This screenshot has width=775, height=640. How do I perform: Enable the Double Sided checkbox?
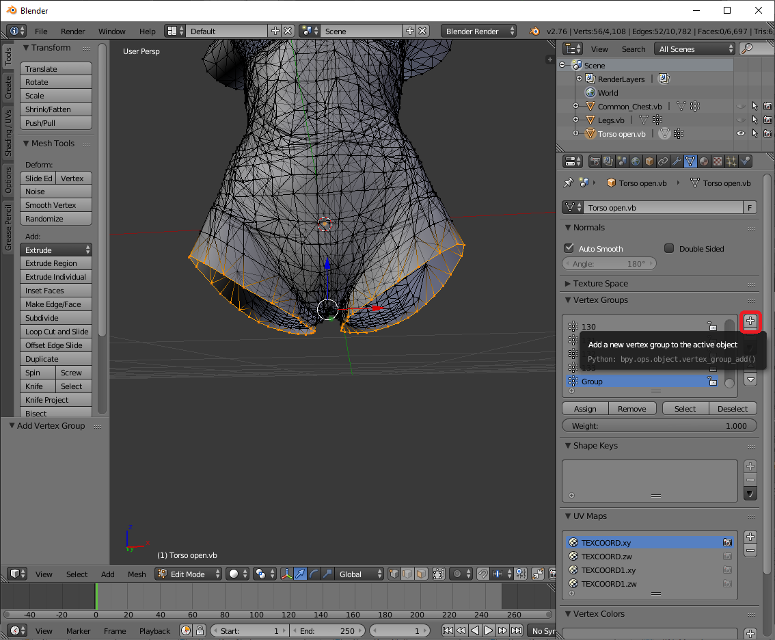point(669,248)
